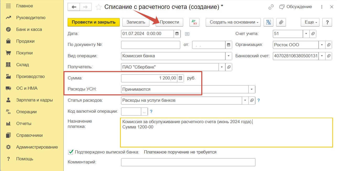Go to the Зарплата и кадры section
337x171 pixels.
click(34, 100)
